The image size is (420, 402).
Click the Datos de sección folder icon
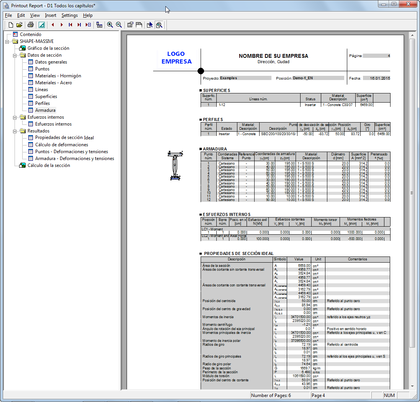[x=23, y=55]
